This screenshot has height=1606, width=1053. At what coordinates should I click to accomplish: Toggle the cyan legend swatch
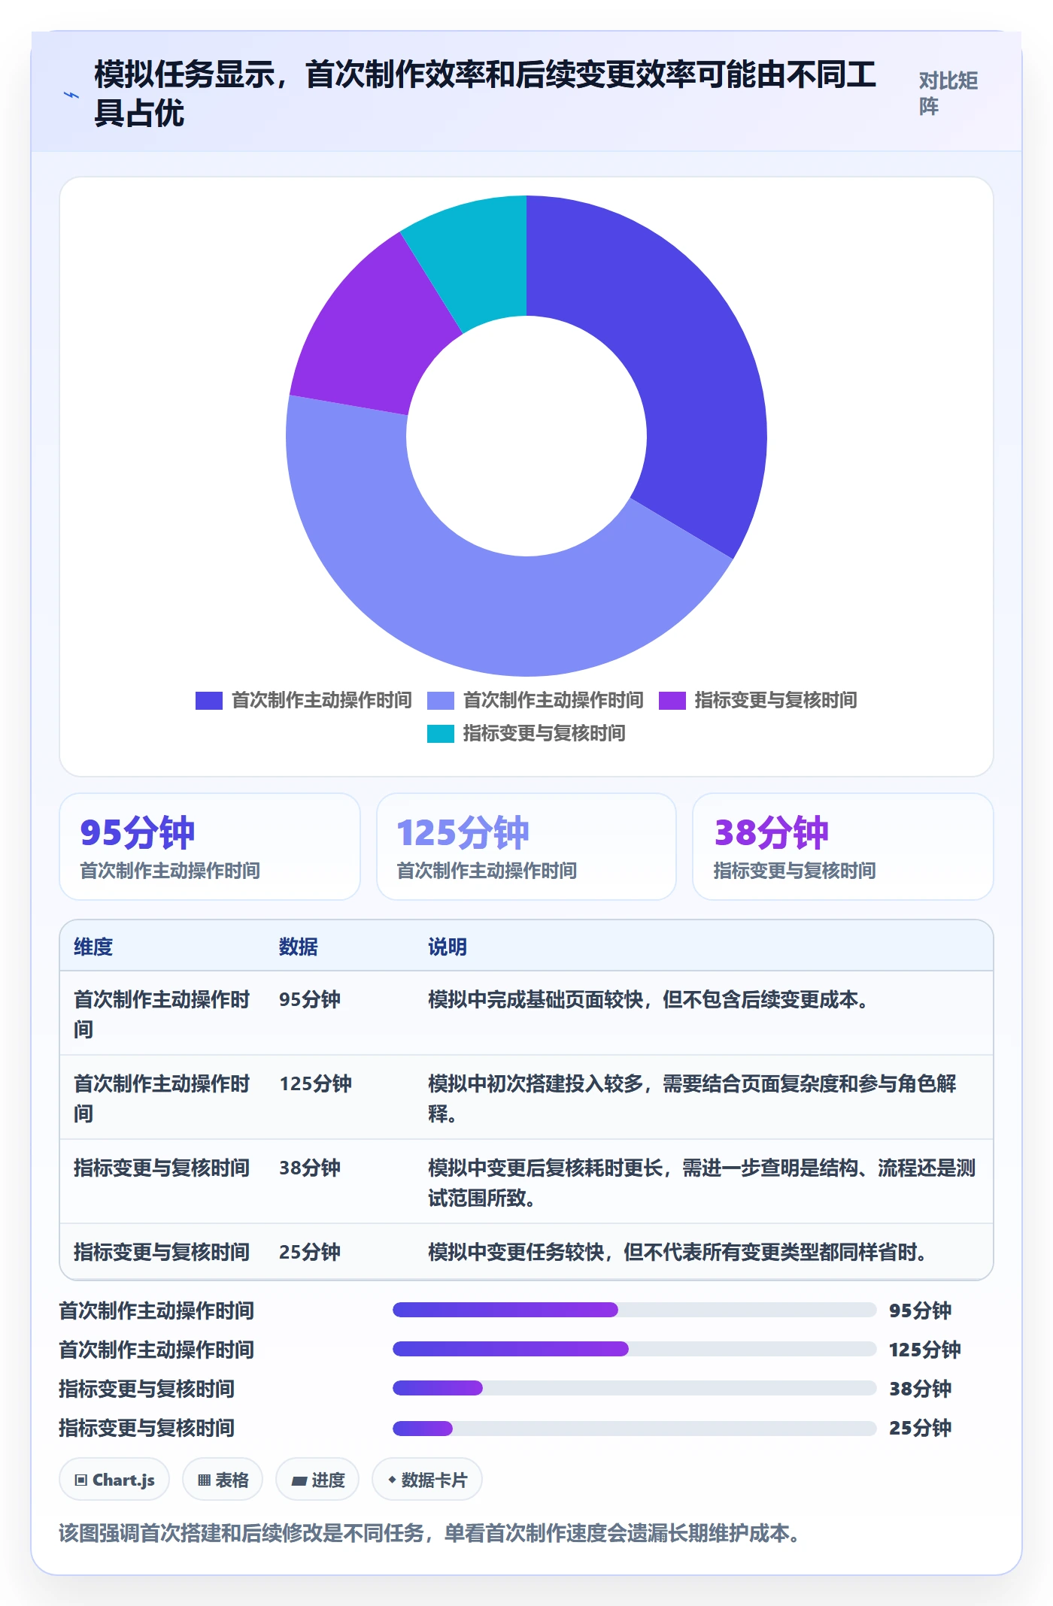441,734
